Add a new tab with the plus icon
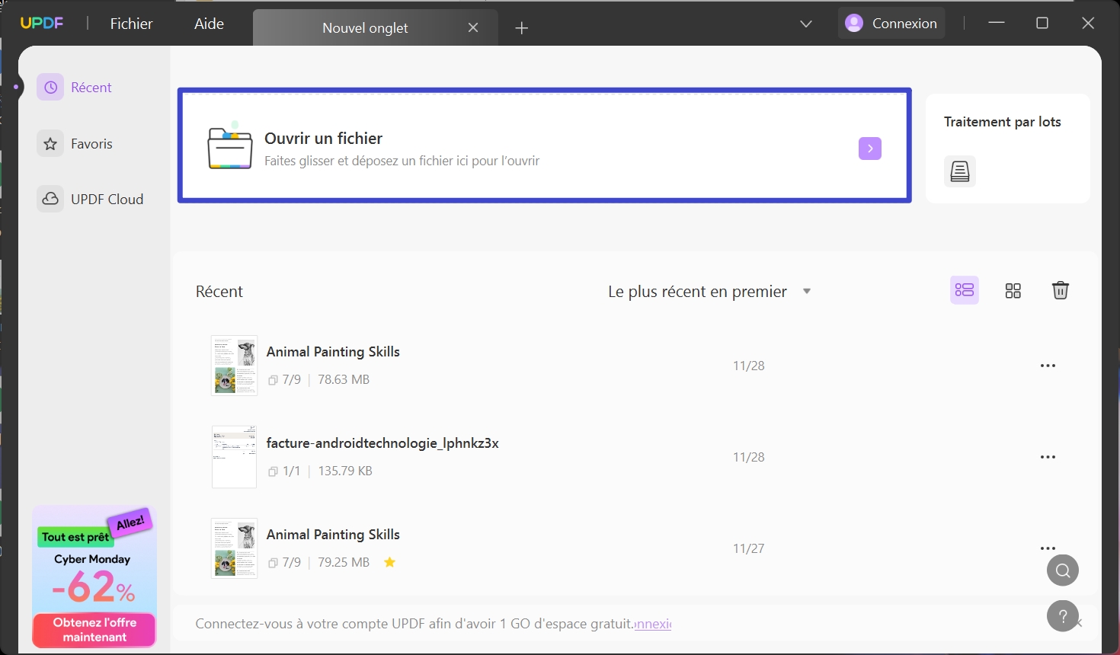Image resolution: width=1120 pixels, height=655 pixels. 521,28
